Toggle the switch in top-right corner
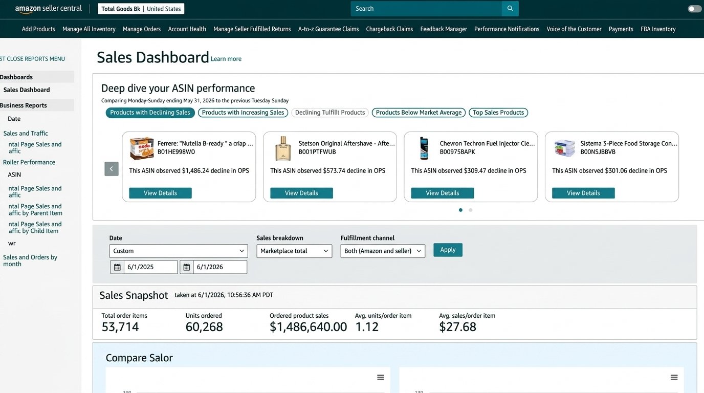Viewport: 704px width, 393px height. click(695, 9)
